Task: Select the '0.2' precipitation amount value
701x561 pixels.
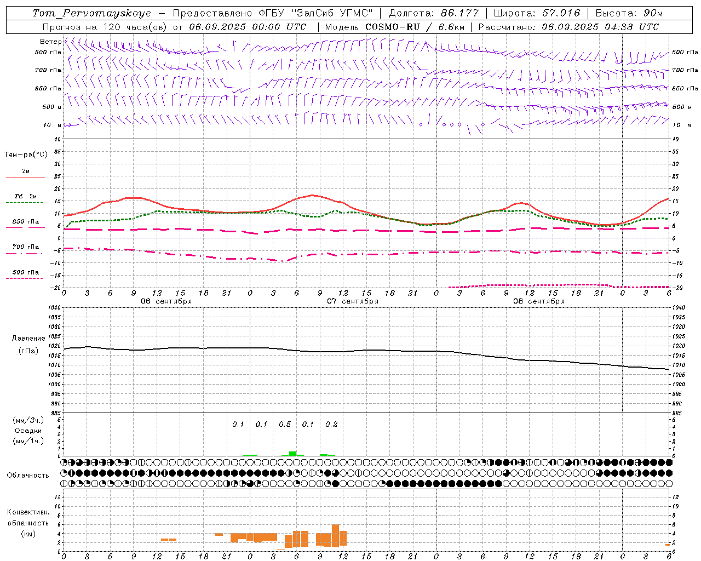Action: click(331, 425)
